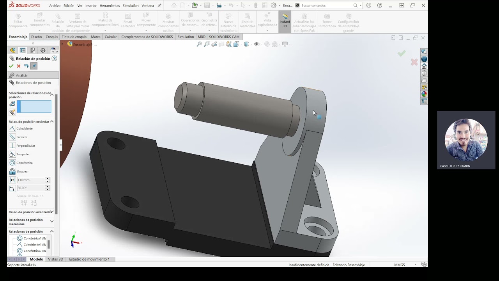Select Concéntrica2 mate in list
This screenshot has width=499, height=281.
coord(32,251)
